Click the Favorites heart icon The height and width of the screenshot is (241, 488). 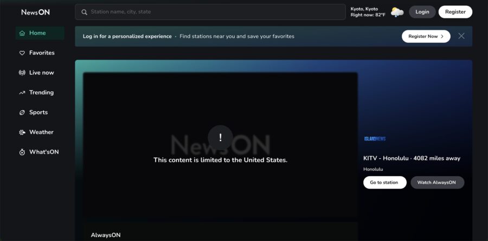(22, 53)
